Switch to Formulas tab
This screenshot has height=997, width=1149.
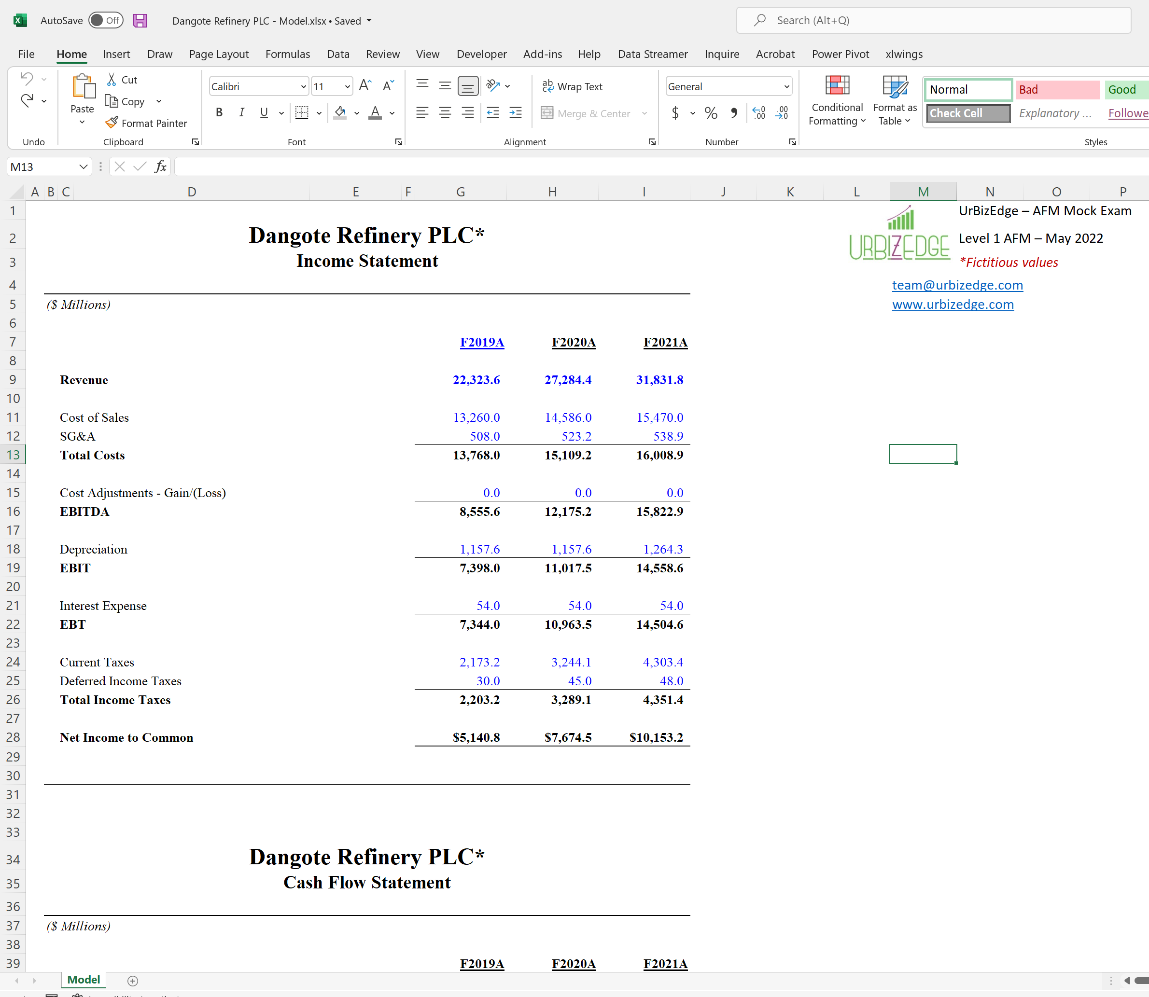288,54
